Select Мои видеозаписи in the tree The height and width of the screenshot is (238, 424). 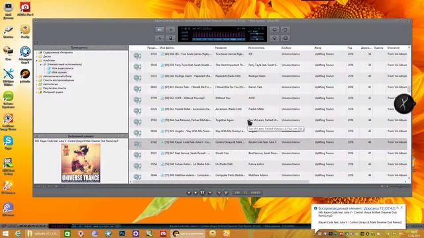(x=62, y=69)
